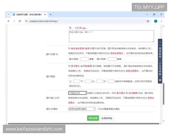Click the QR code icon in side panel
The width and height of the screenshot is (170, 136).
160,80
